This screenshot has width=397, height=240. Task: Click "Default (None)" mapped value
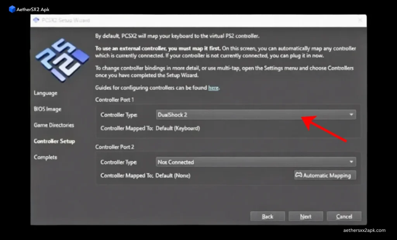[x=173, y=176]
